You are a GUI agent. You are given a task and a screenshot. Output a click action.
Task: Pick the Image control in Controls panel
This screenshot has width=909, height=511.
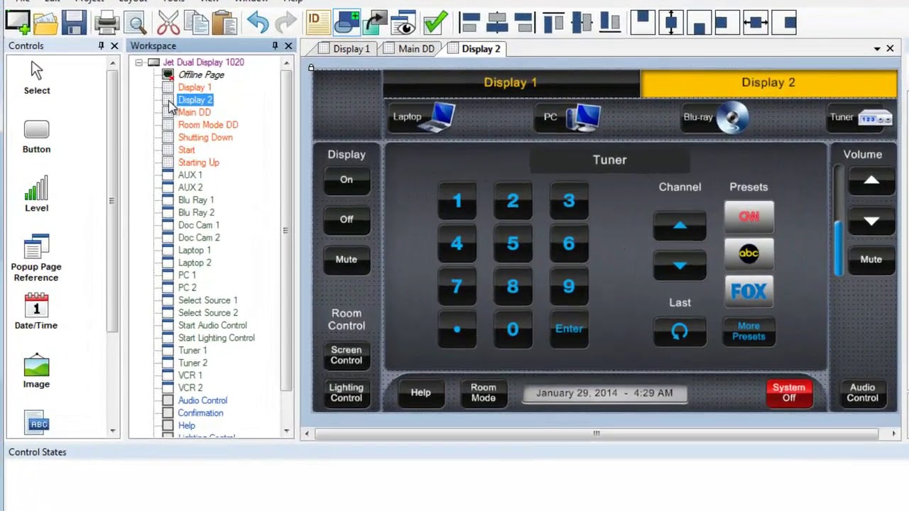36,371
